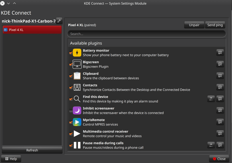The height and width of the screenshot is (163, 232).
Task: Disable the Bigscreen plugin checkbox
Action: coord(71,64)
